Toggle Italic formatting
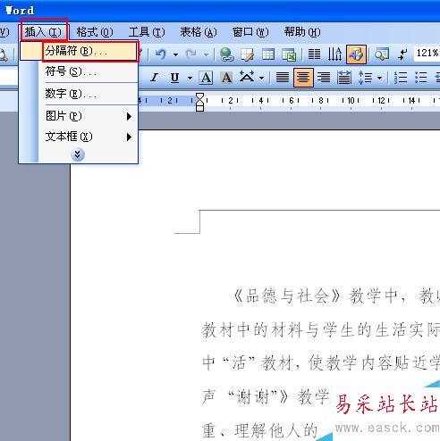The width and height of the screenshot is (440, 441). tap(154, 78)
